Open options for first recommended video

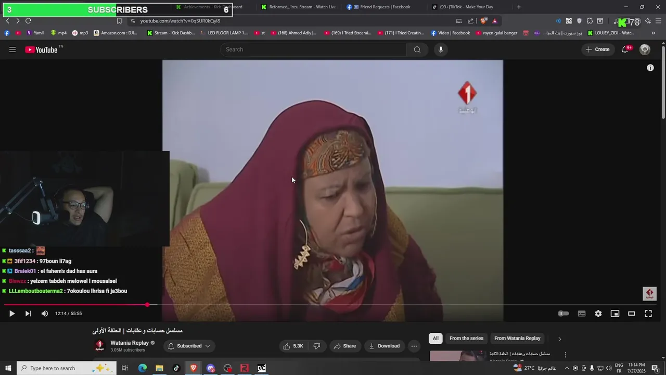(566, 355)
